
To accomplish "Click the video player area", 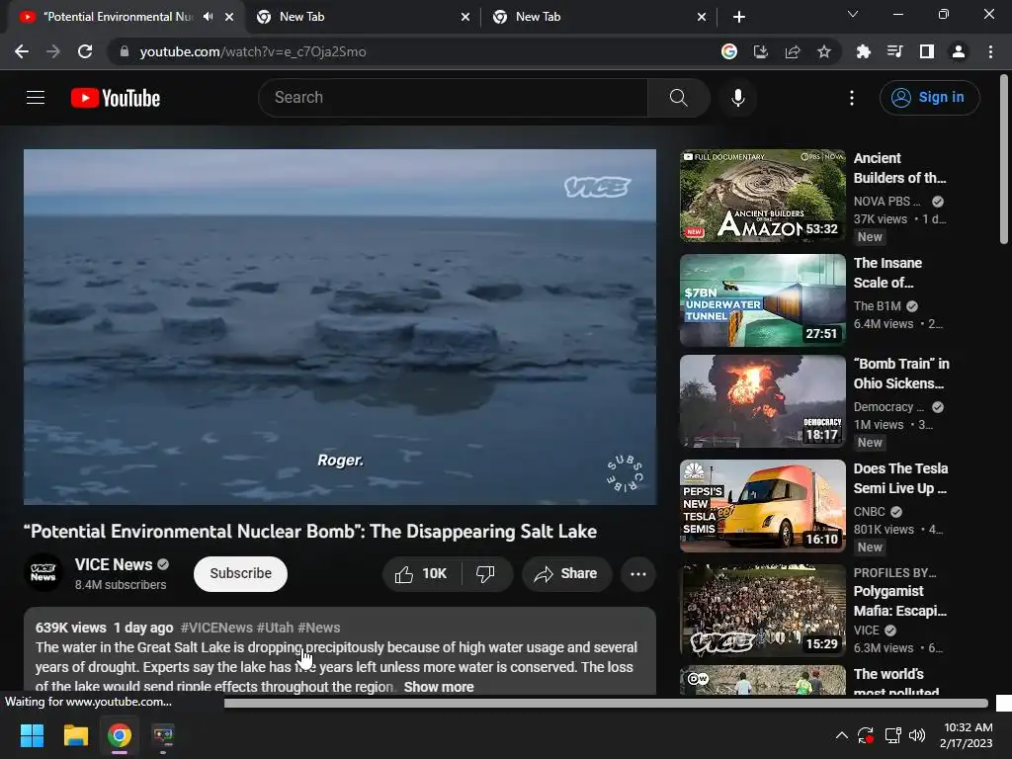I will click(x=340, y=326).
